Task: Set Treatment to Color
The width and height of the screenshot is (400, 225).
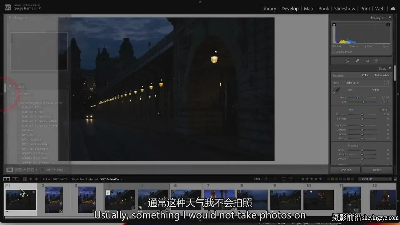Action: click(365, 75)
